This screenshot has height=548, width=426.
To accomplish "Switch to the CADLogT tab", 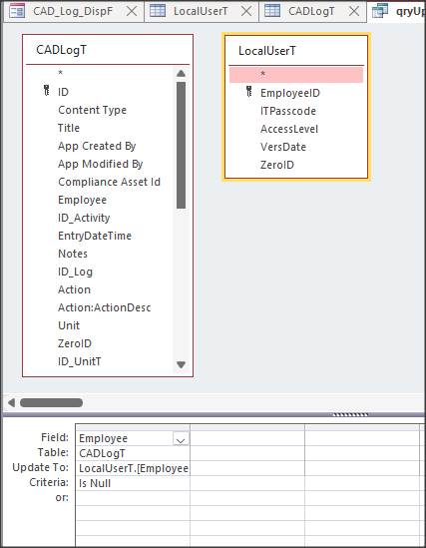I will tap(311, 11).
